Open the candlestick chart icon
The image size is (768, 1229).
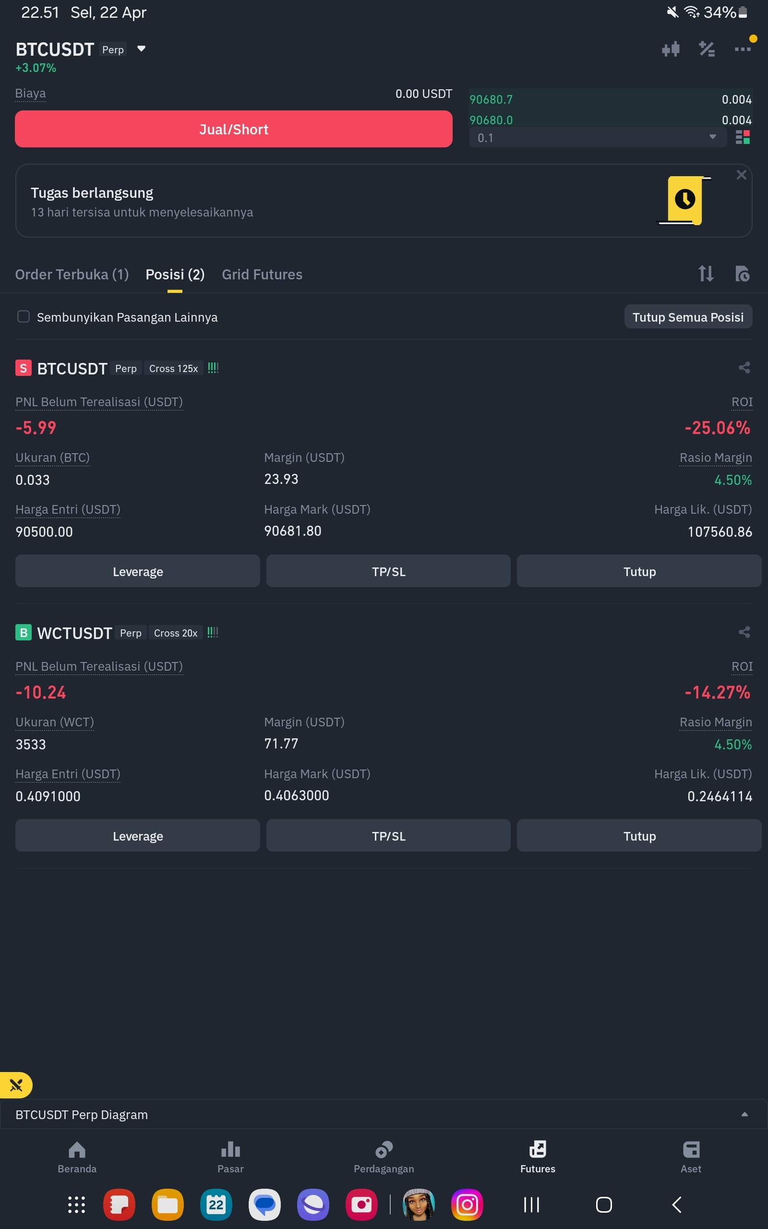pos(671,49)
